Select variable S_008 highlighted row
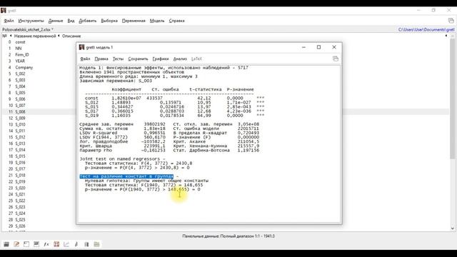This screenshot has width=457, height=257. click(x=20, y=112)
